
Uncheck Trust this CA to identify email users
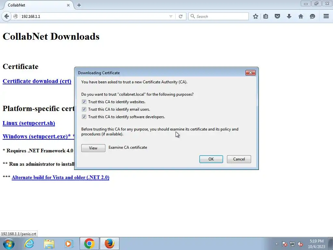click(84, 109)
